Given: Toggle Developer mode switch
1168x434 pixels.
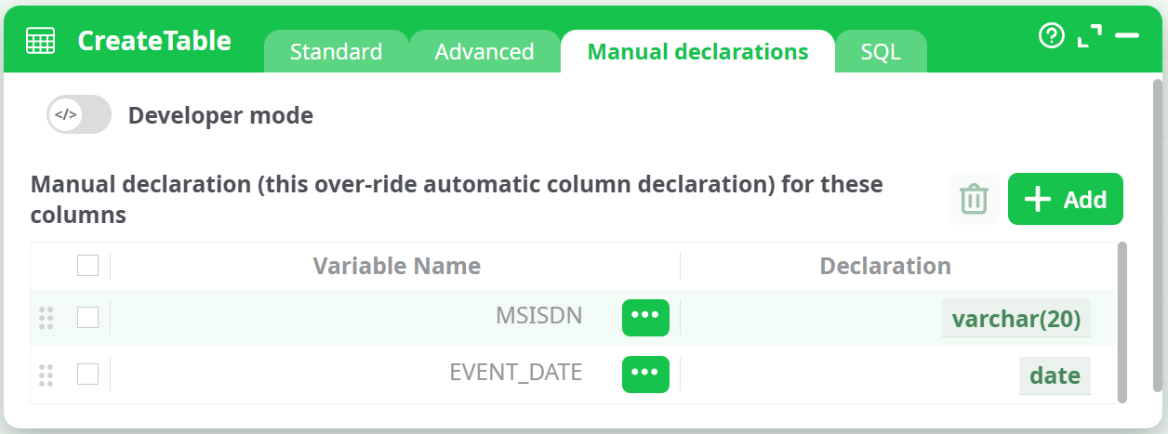Looking at the screenshot, I should pyautogui.click(x=79, y=116).
